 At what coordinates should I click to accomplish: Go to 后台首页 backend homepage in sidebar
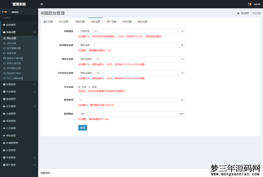[11, 24]
